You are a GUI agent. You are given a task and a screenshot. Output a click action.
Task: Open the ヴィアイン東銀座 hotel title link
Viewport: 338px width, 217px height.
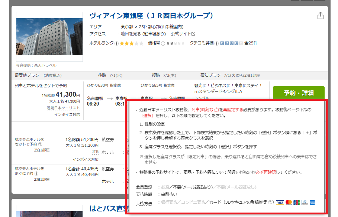(x=151, y=16)
